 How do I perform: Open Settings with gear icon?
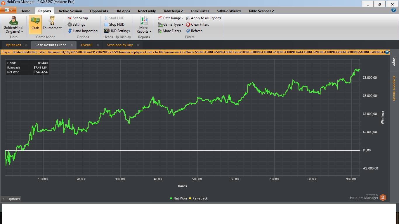point(76,24)
